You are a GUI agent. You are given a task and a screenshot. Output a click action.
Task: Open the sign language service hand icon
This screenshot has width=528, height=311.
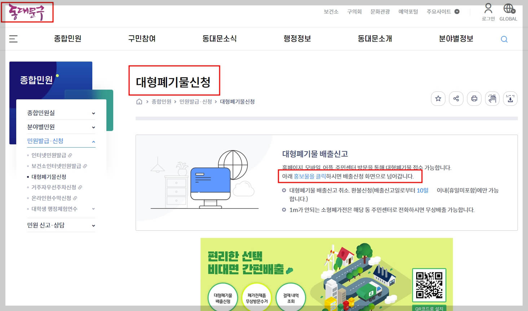[492, 98]
